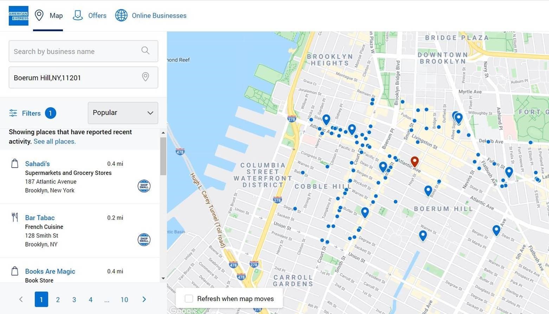Click the location pin icon in address field

145,77
